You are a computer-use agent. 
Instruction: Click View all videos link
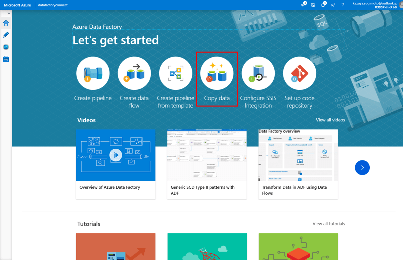tap(330, 120)
